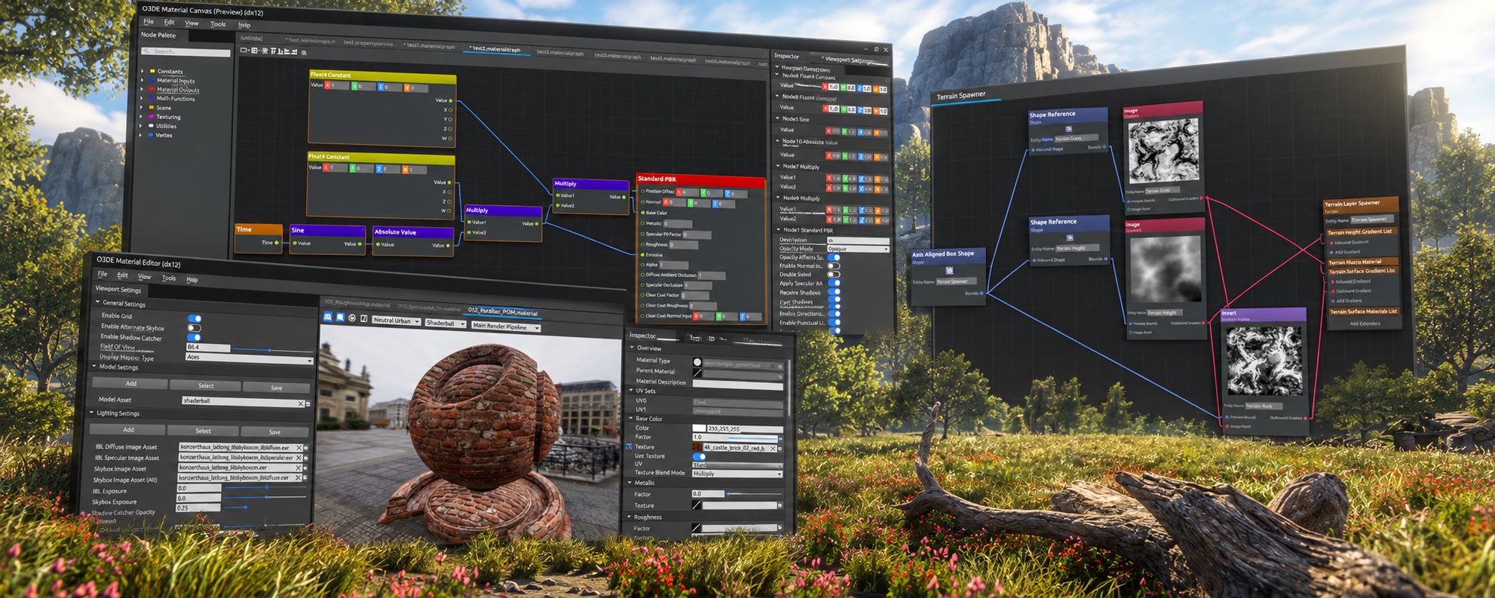Click the Parent Material slot icon in Inspector

point(697,373)
